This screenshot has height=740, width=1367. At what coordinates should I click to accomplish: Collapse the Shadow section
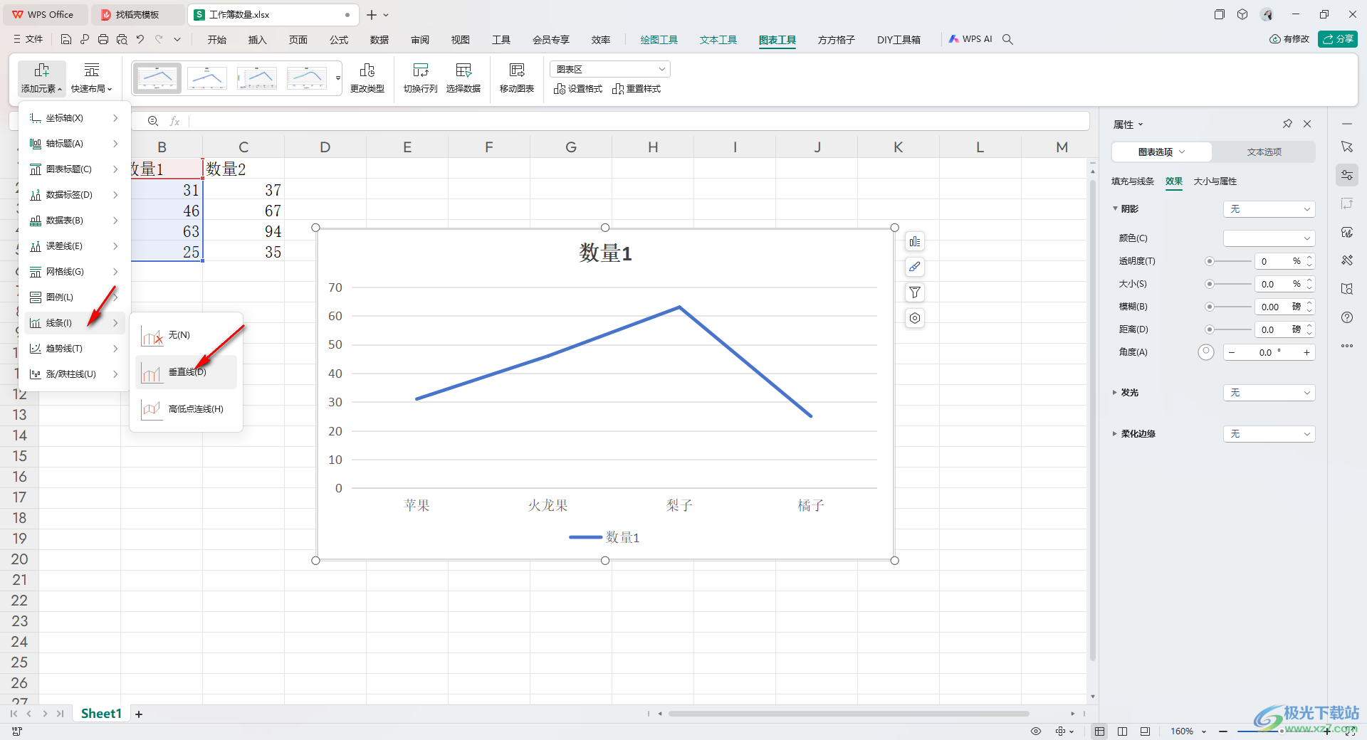[x=1116, y=209]
